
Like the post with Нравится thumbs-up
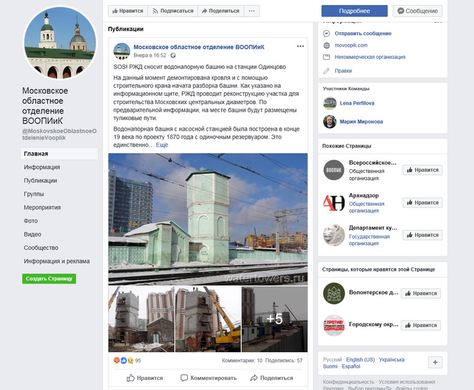click(145, 378)
